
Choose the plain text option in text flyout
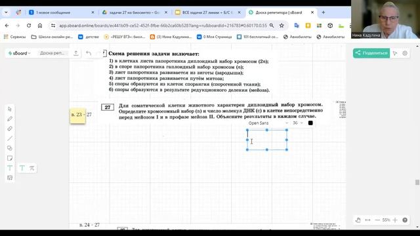point(22,168)
